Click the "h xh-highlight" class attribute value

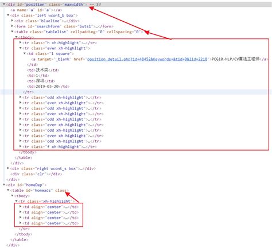click(63, 43)
